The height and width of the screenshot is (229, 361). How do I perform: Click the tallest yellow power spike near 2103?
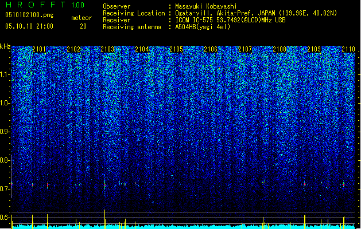tap(105, 219)
